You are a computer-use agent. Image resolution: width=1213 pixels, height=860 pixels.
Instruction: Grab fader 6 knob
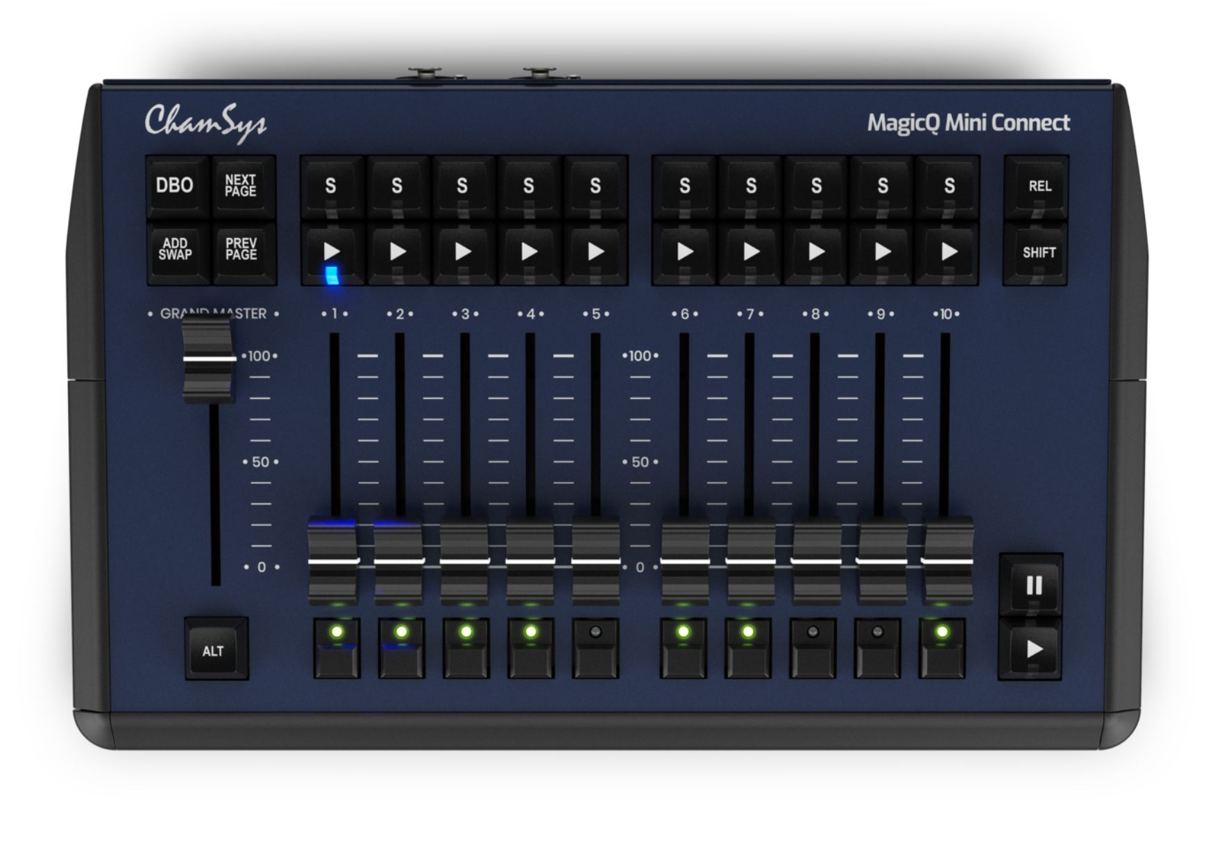(685, 561)
